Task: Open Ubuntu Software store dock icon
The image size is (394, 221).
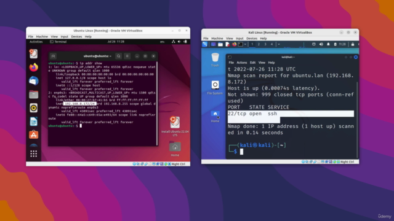Action: (x=34, y=135)
